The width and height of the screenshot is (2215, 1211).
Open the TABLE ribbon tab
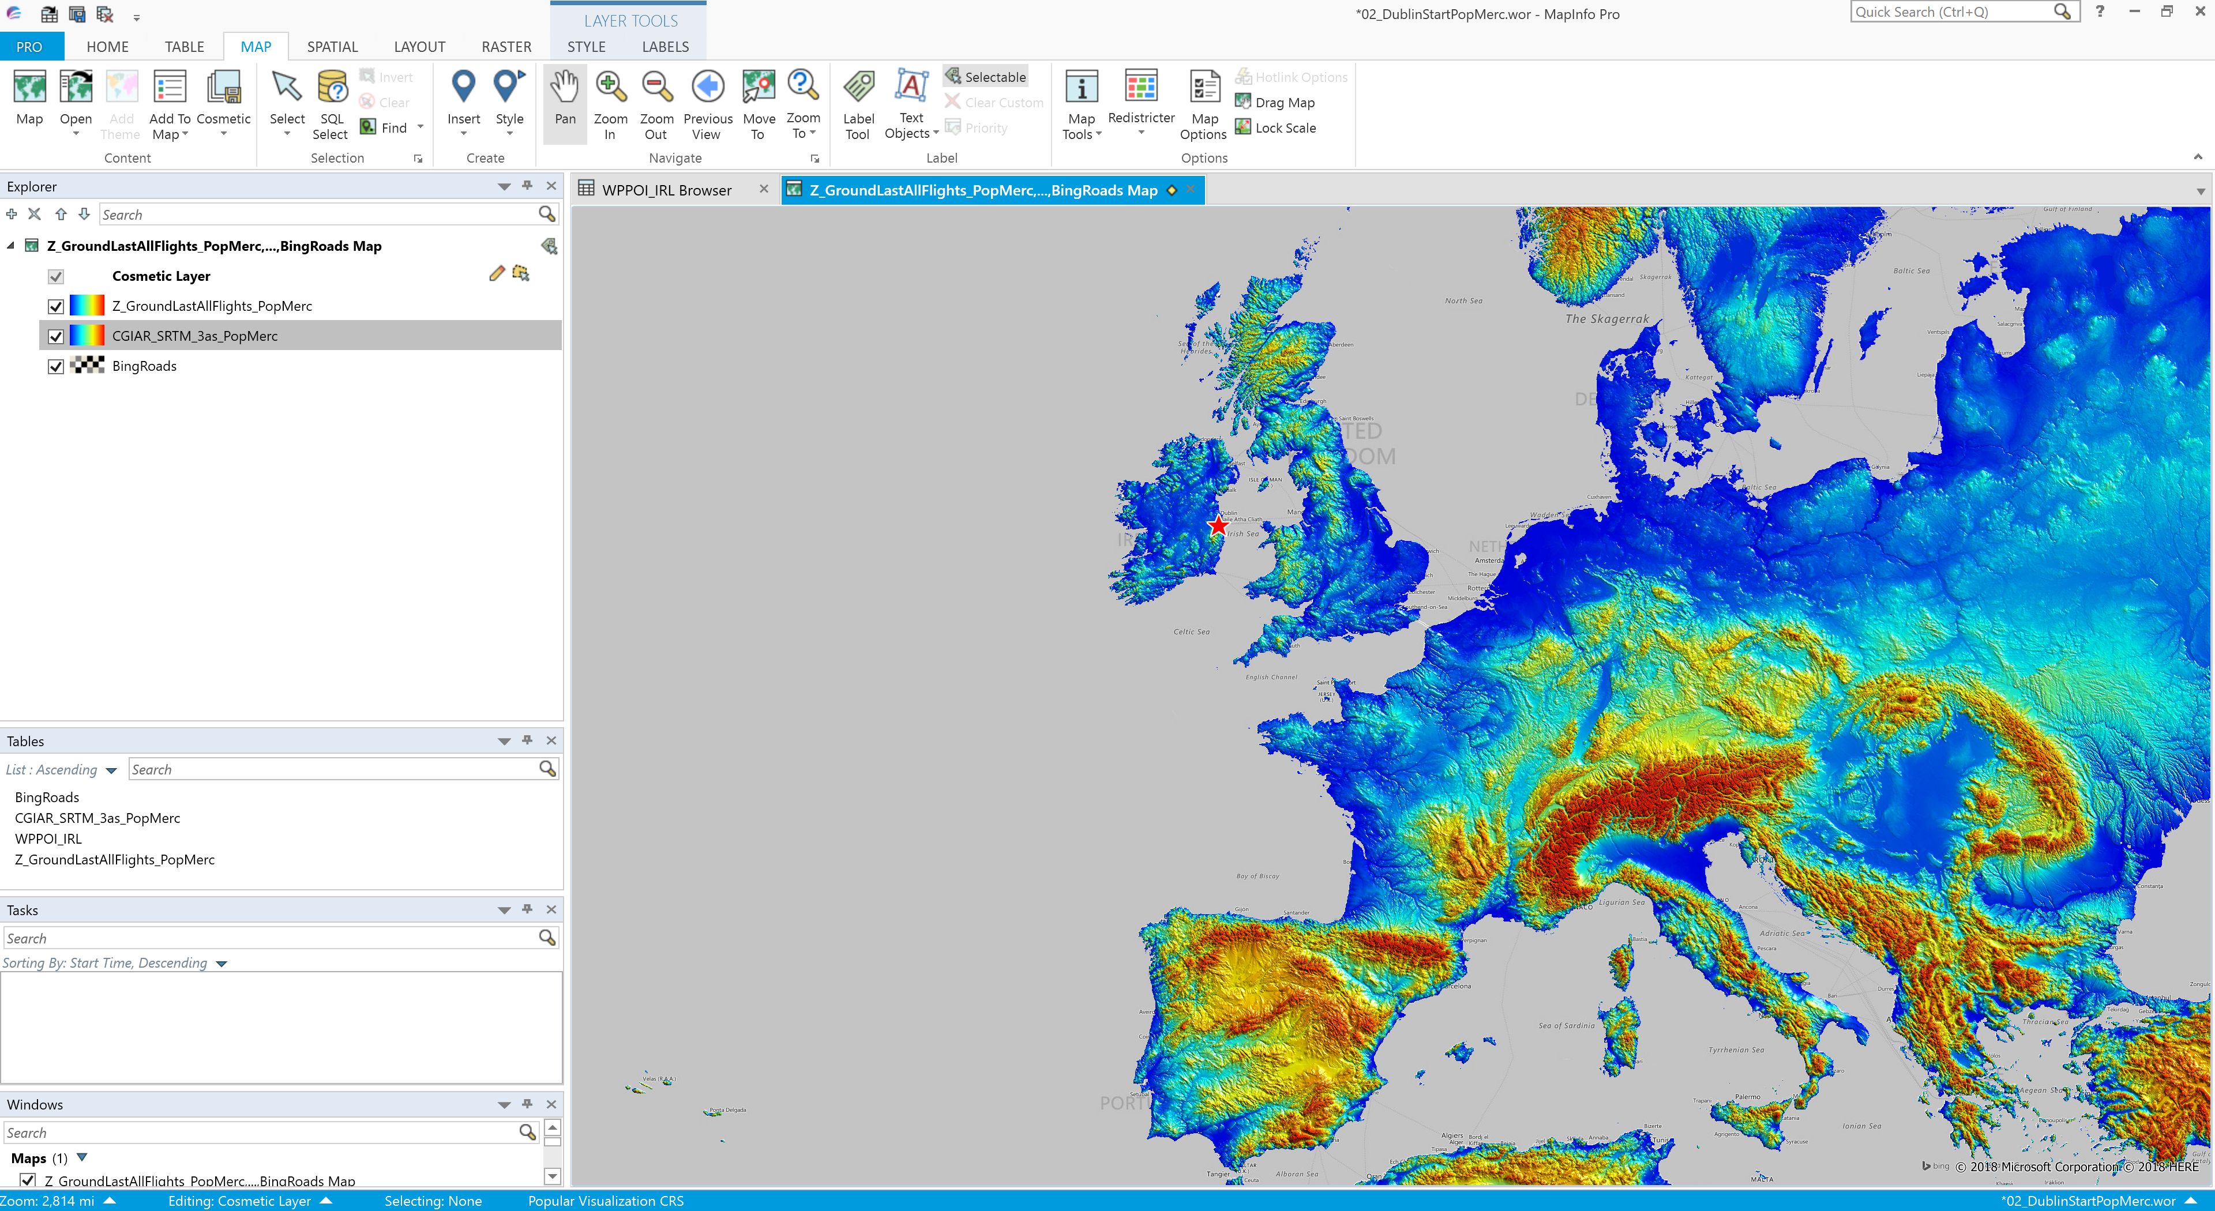point(184,46)
